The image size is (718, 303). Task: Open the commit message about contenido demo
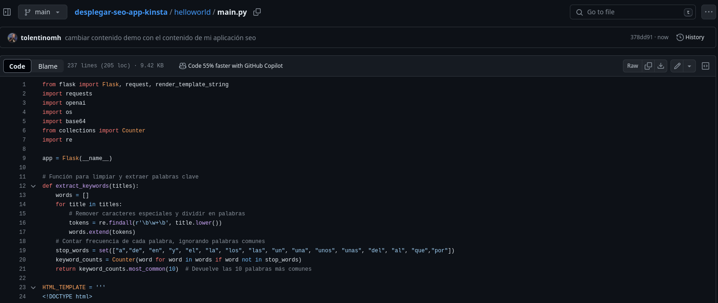click(x=160, y=37)
